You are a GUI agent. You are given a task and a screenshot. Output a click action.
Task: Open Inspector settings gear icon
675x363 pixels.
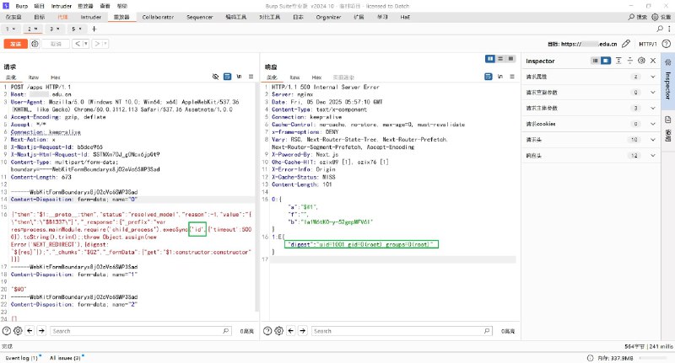642,61
